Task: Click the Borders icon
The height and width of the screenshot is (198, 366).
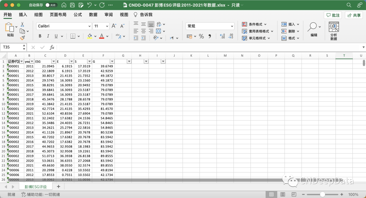Action: coord(73,36)
